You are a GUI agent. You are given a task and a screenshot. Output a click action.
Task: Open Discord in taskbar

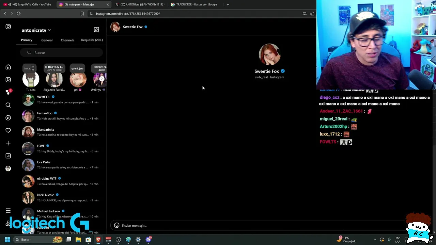coord(148,240)
